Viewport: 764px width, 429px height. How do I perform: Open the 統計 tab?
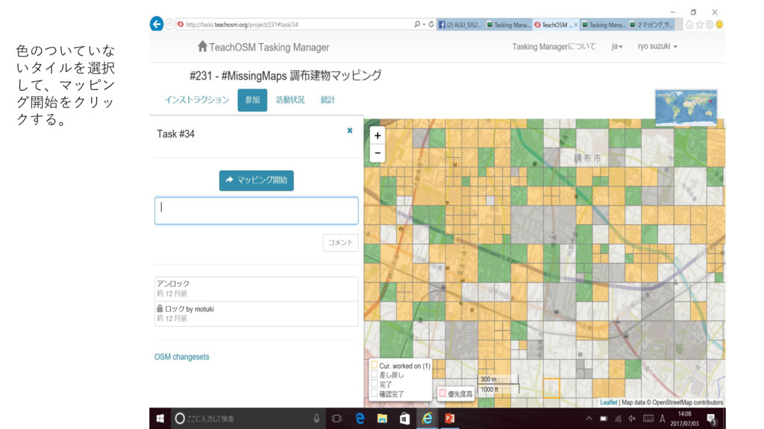pos(328,100)
